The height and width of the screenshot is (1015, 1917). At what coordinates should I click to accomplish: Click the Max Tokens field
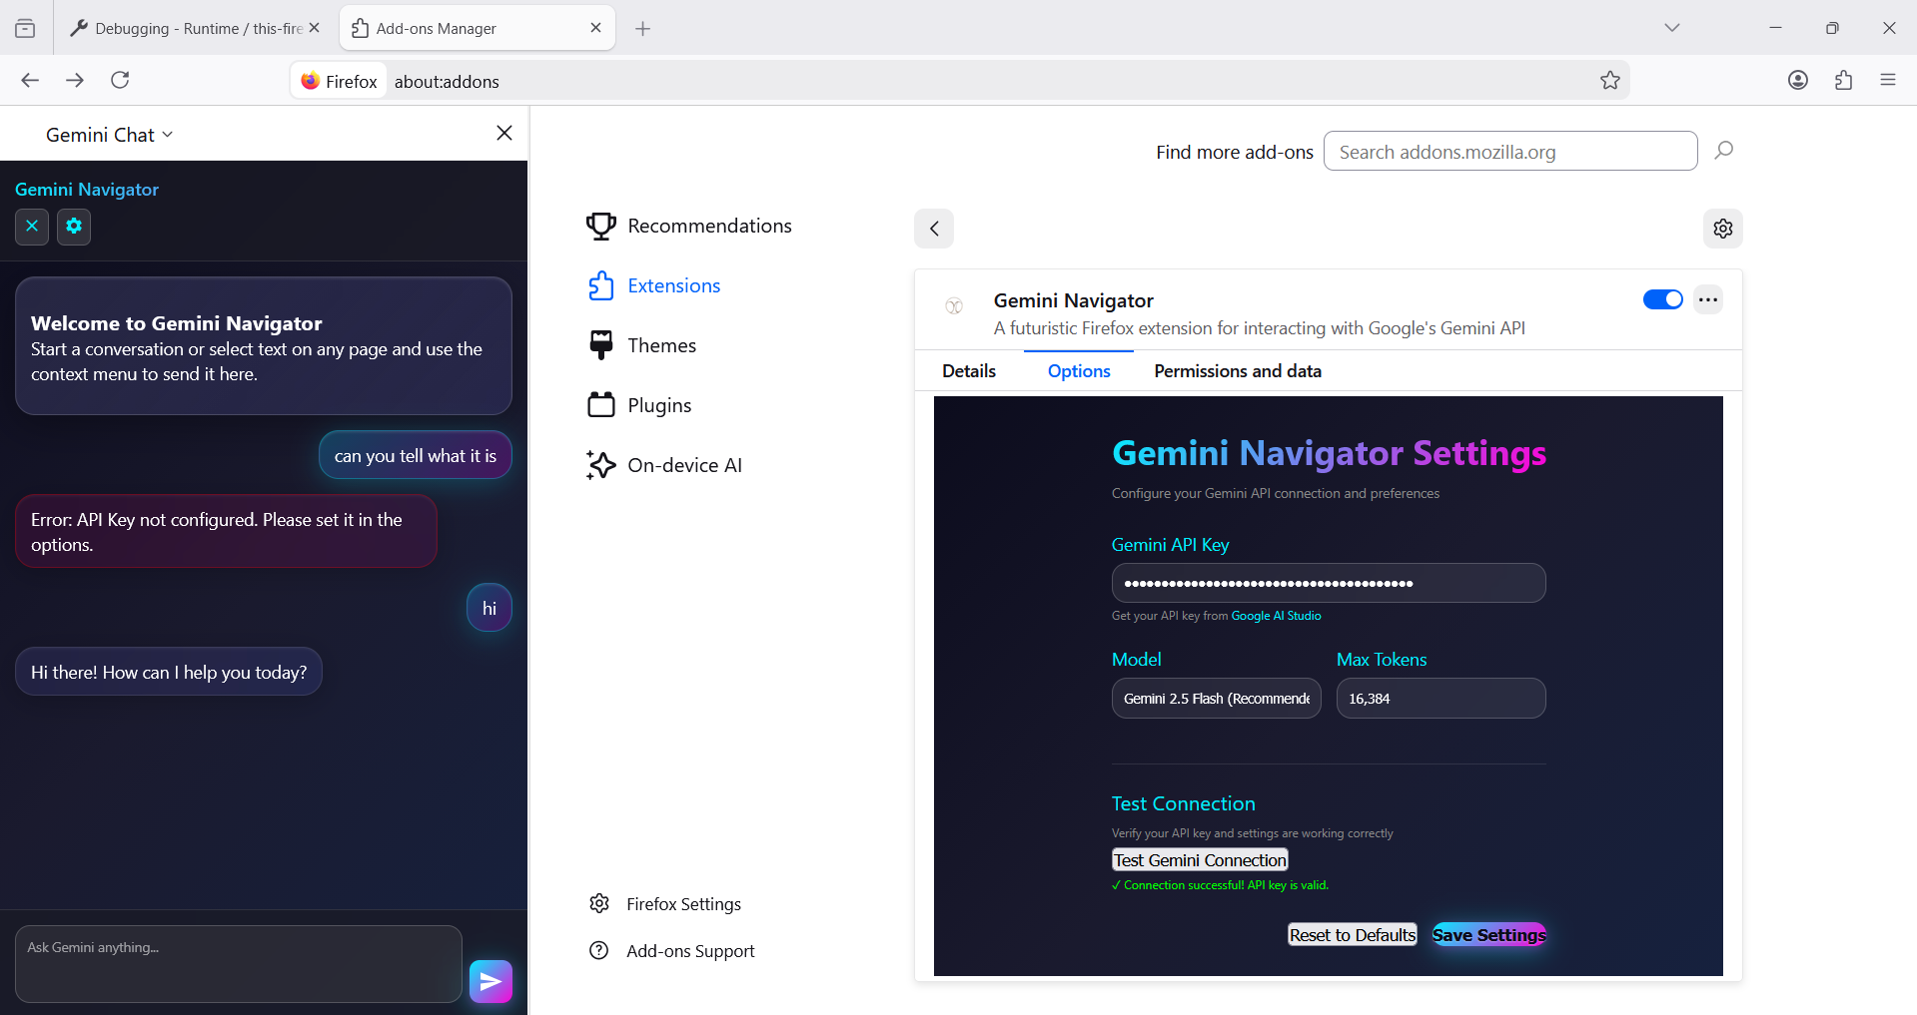click(1440, 699)
